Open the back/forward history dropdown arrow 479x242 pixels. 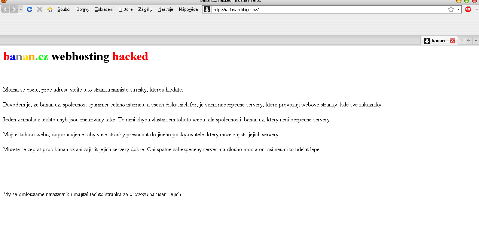coord(21,9)
